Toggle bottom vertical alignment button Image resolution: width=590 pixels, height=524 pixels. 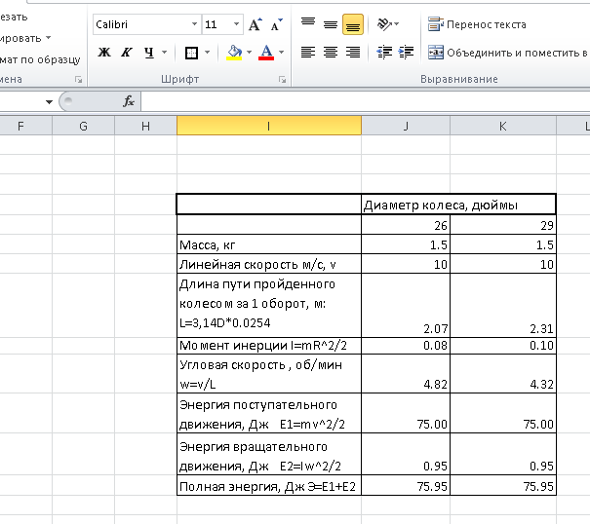(x=353, y=24)
